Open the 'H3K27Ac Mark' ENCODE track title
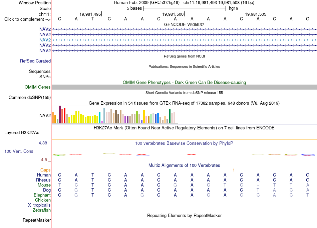This screenshot has height=228, width=317. coord(184,128)
